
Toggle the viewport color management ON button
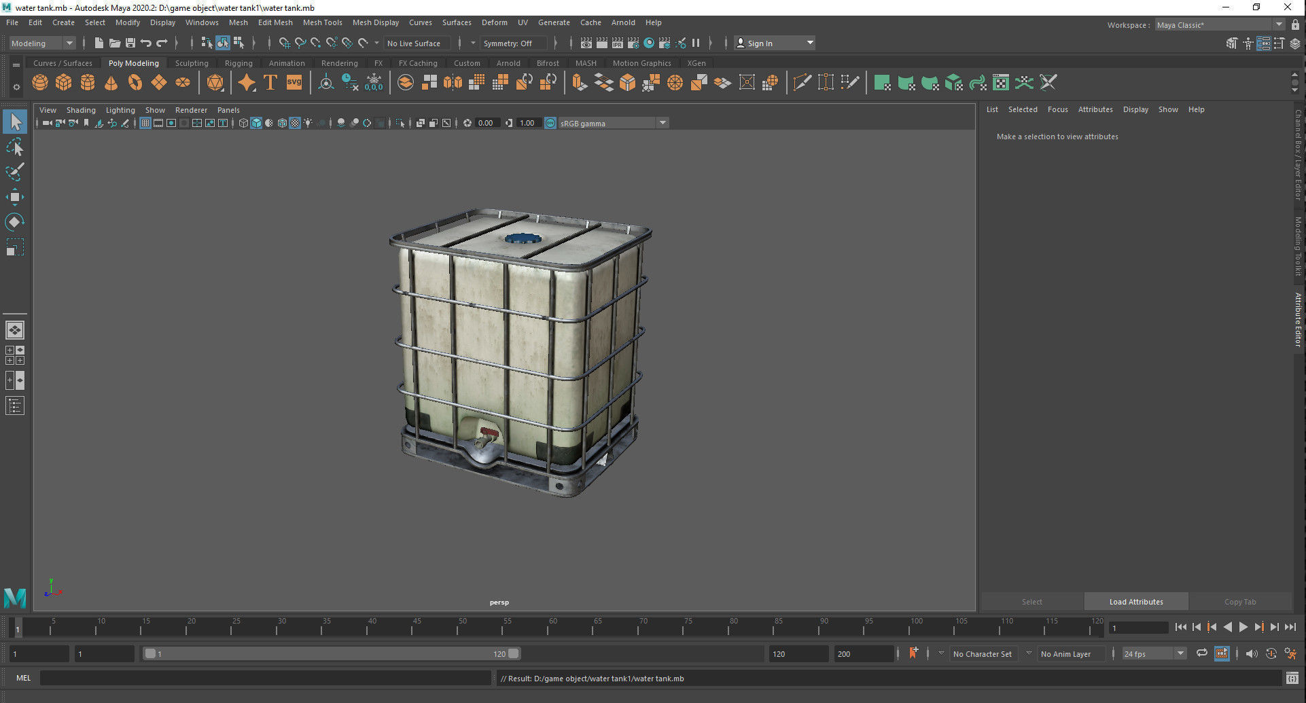pos(550,123)
